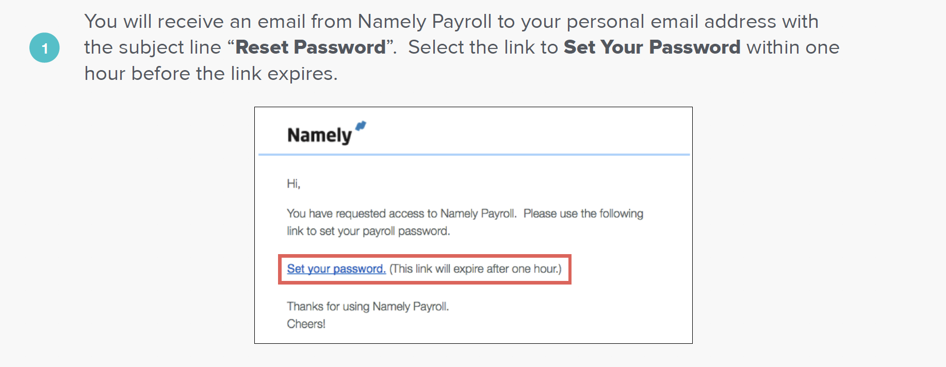Open the "Set your password." link
This screenshot has width=946, height=367.
336,269
